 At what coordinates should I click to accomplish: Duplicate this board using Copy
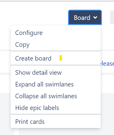(56, 45)
